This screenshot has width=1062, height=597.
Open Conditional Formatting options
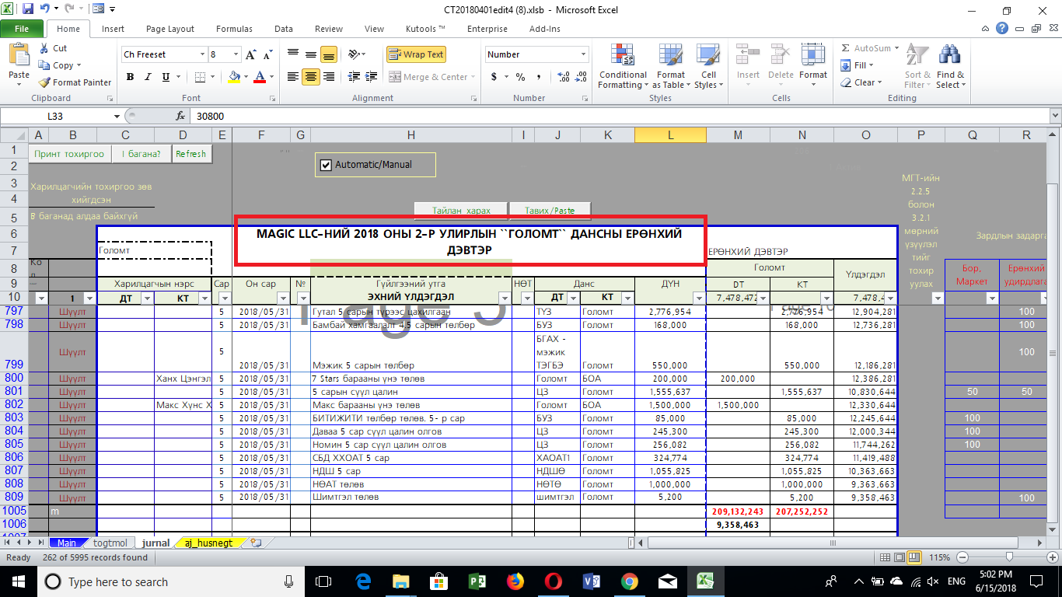coord(623,67)
